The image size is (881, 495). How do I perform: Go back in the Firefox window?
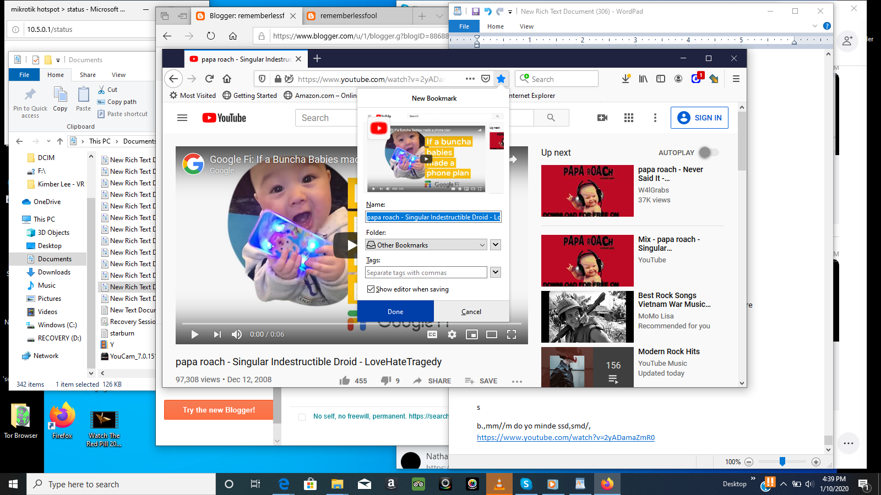click(x=173, y=79)
